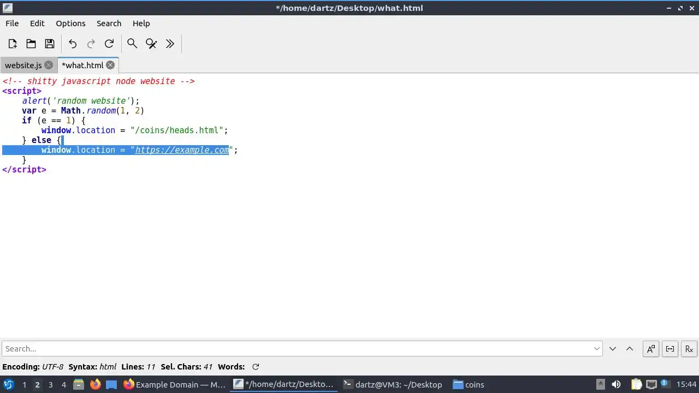This screenshot has height=393, width=699.
Task: Toggle regular expression search (Rx)
Action: (x=689, y=349)
